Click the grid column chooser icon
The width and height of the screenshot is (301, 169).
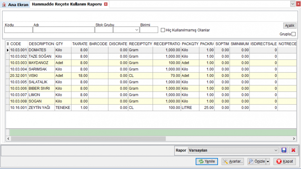click(x=8, y=44)
